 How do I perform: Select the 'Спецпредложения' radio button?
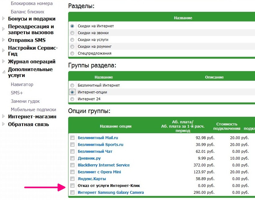click(72, 53)
